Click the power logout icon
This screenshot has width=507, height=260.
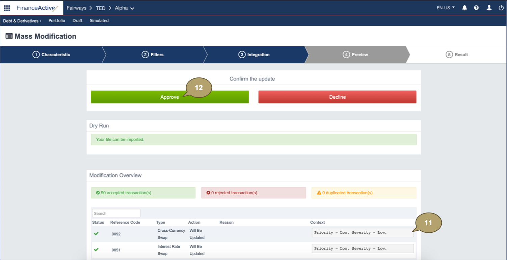(501, 8)
